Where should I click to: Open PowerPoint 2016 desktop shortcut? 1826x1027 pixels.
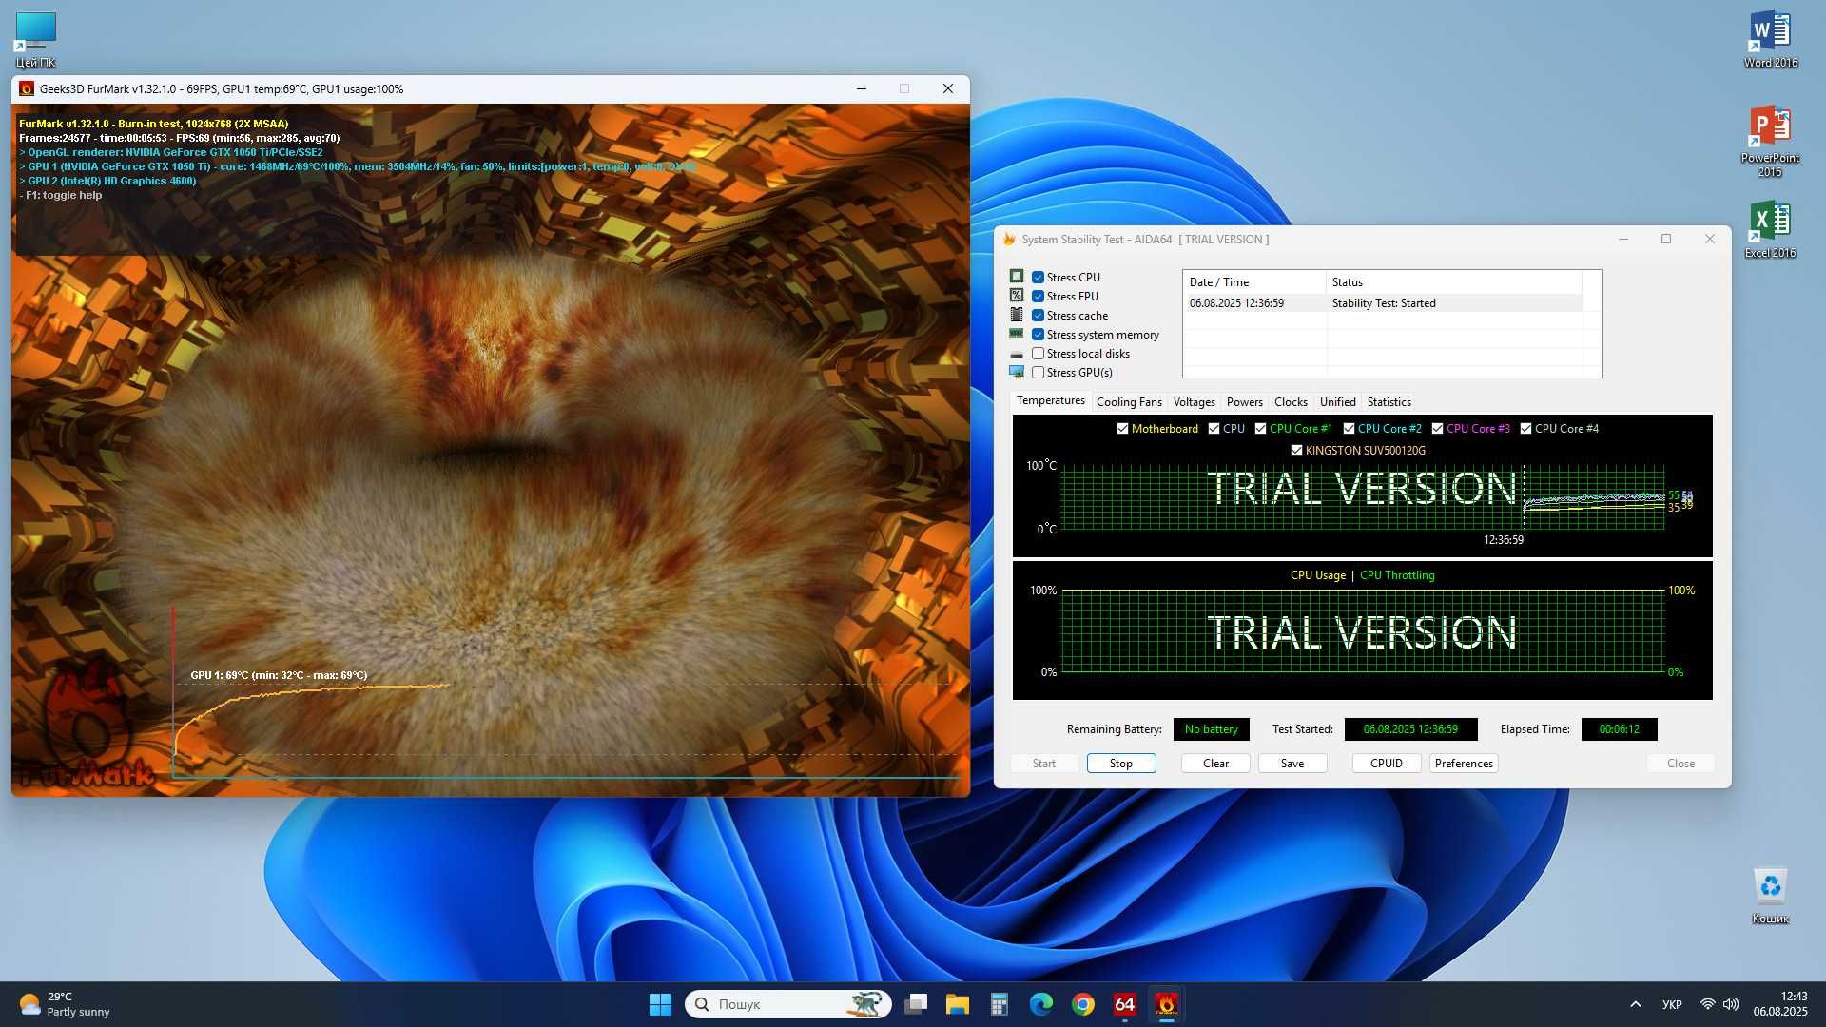[1770, 140]
